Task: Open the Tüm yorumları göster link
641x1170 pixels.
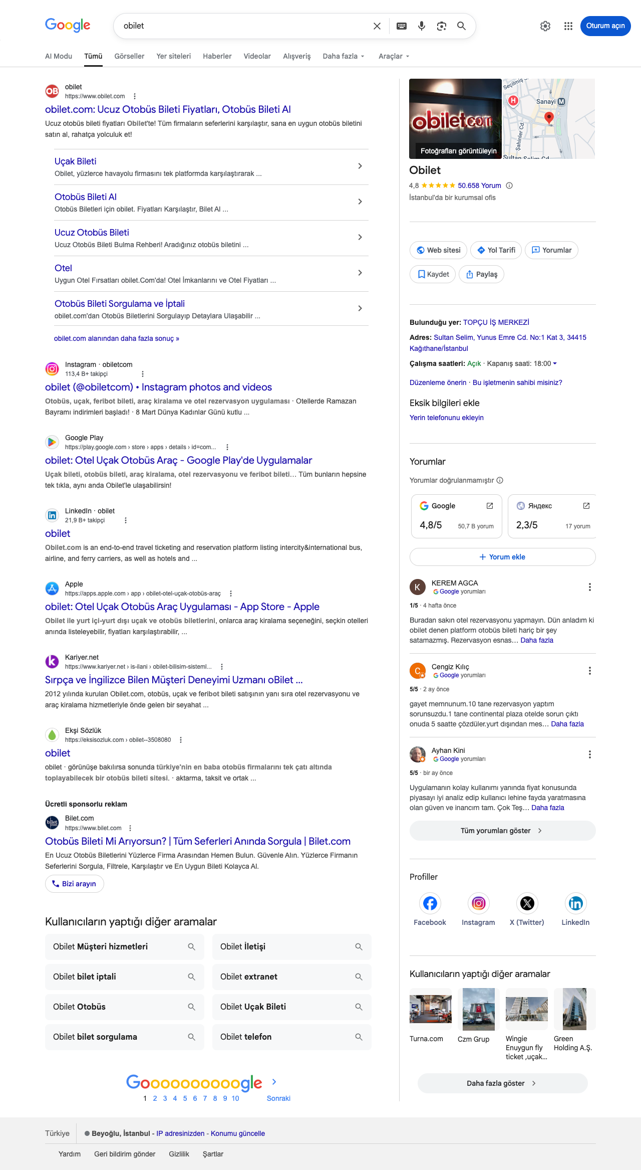Action: (502, 831)
